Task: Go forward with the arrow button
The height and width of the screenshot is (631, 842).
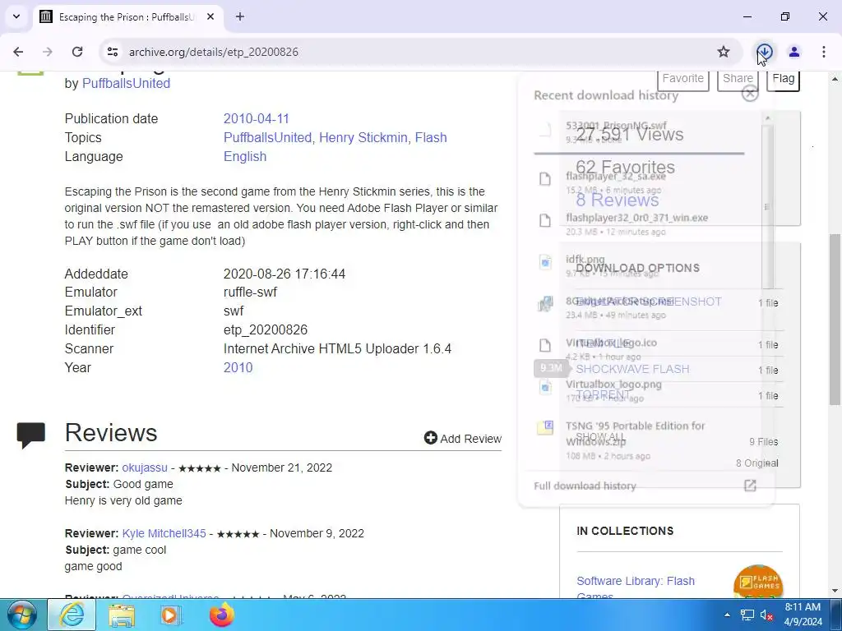Action: 48,52
